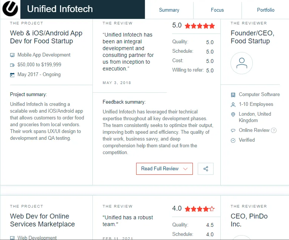Click the Unified Infotech company title

tap(60, 9)
